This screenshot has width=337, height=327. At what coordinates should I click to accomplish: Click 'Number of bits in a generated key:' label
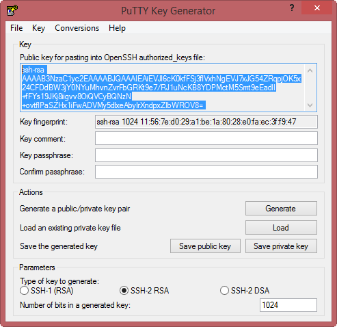pos(75,305)
